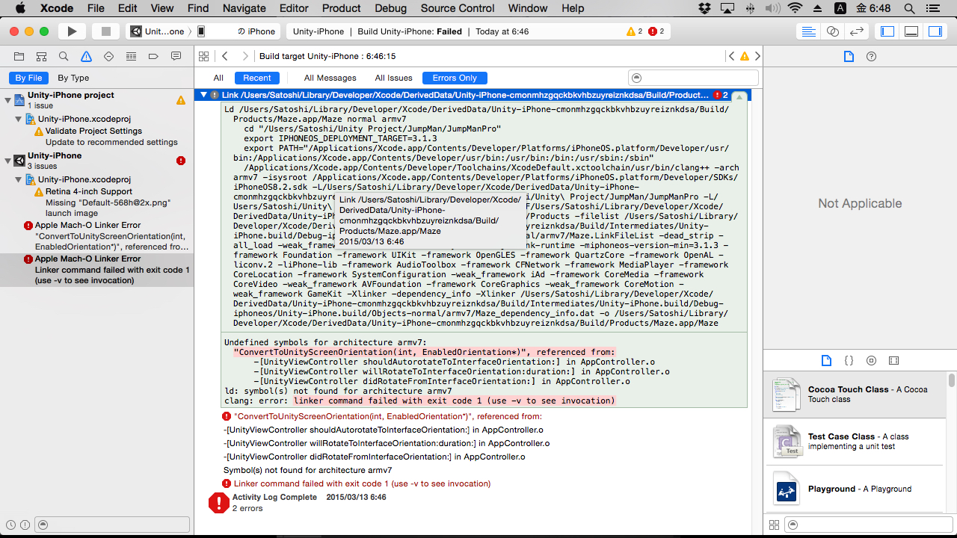Stop the running task with Stop button
Image resolution: width=957 pixels, height=538 pixels.
[x=105, y=31]
